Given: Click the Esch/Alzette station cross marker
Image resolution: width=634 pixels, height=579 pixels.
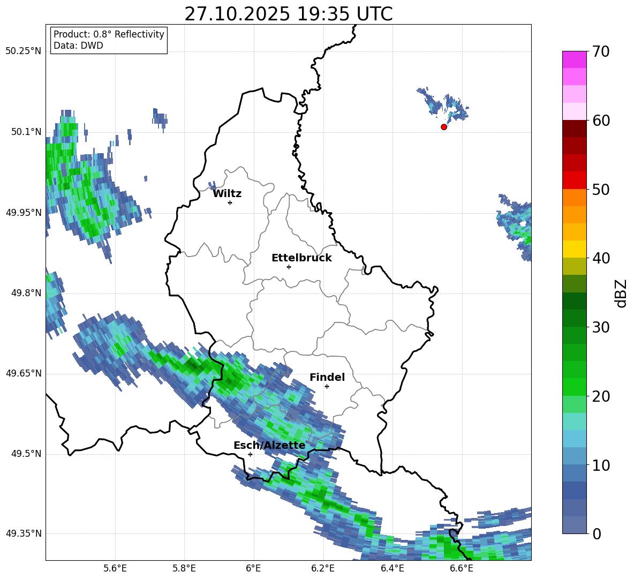Looking at the screenshot, I should 250,454.
